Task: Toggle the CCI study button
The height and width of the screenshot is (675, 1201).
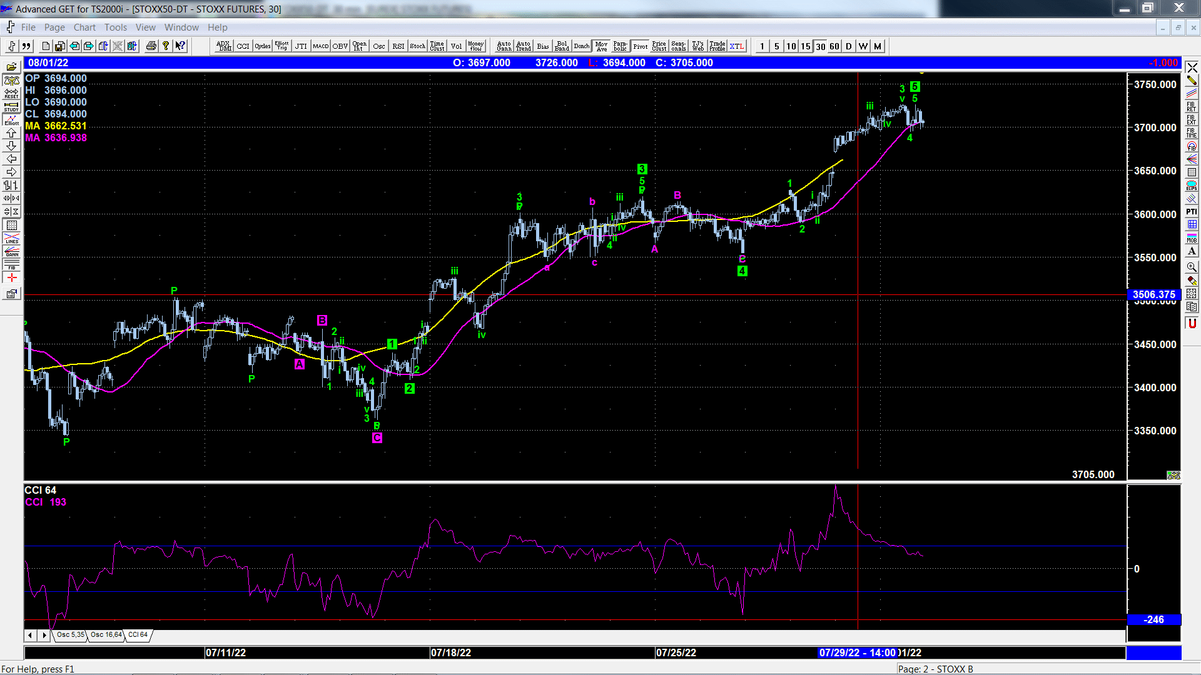Action: [x=243, y=46]
